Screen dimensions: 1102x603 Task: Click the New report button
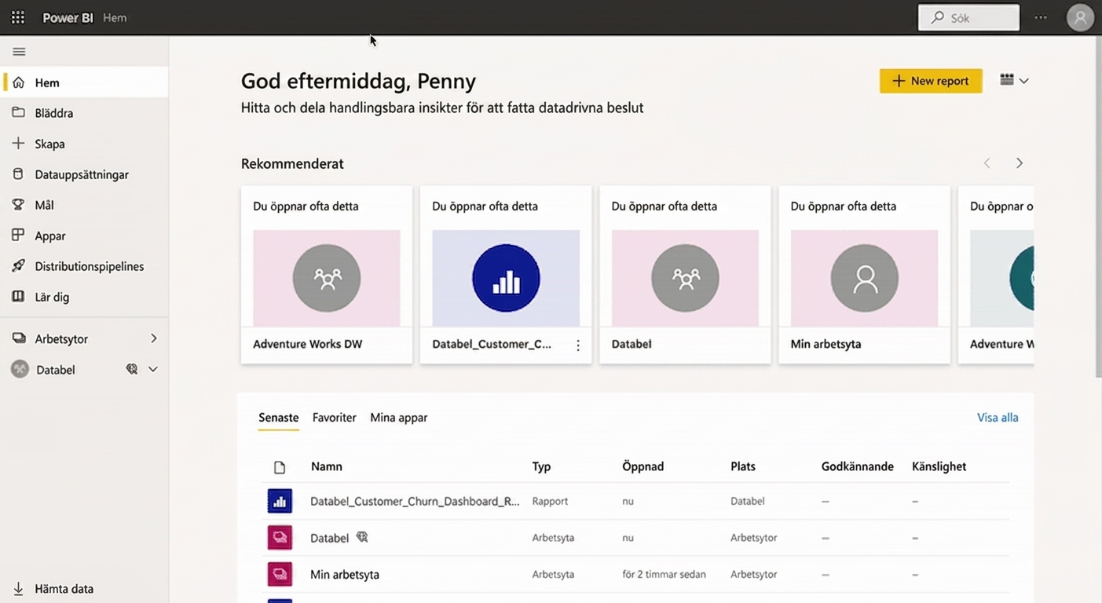(x=931, y=81)
